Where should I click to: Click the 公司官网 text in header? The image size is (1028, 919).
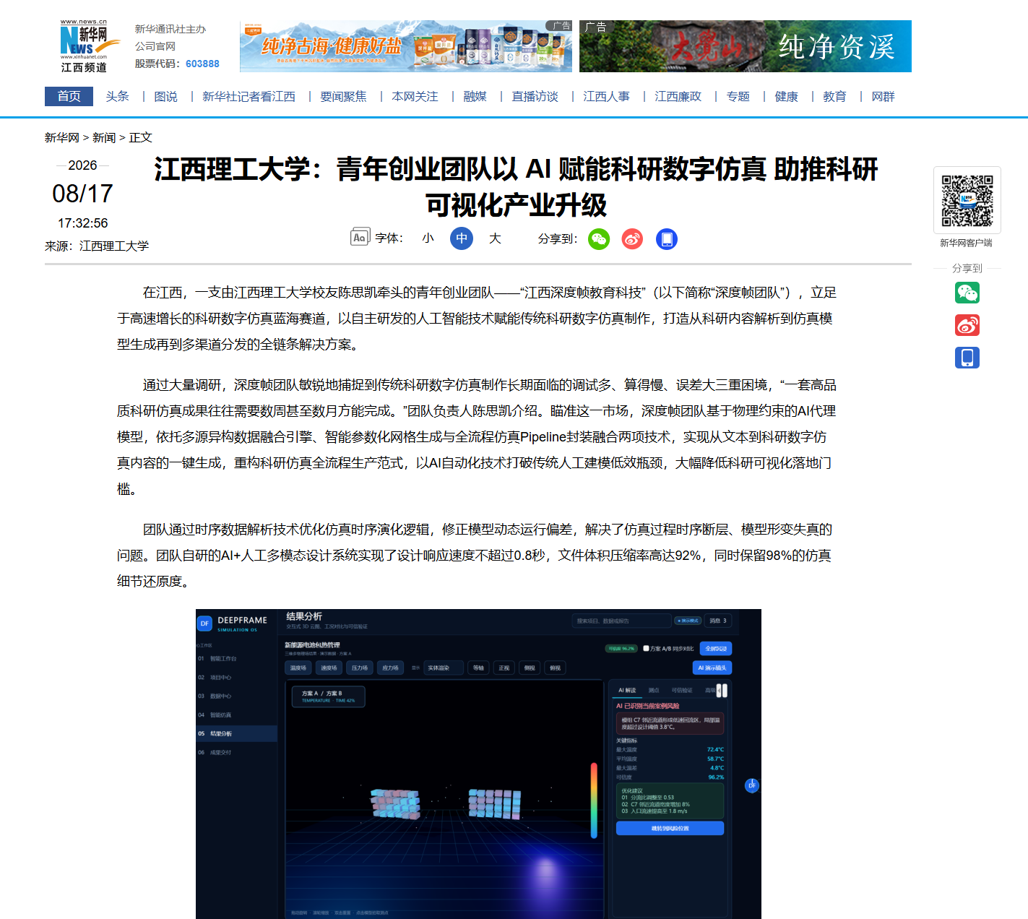155,46
